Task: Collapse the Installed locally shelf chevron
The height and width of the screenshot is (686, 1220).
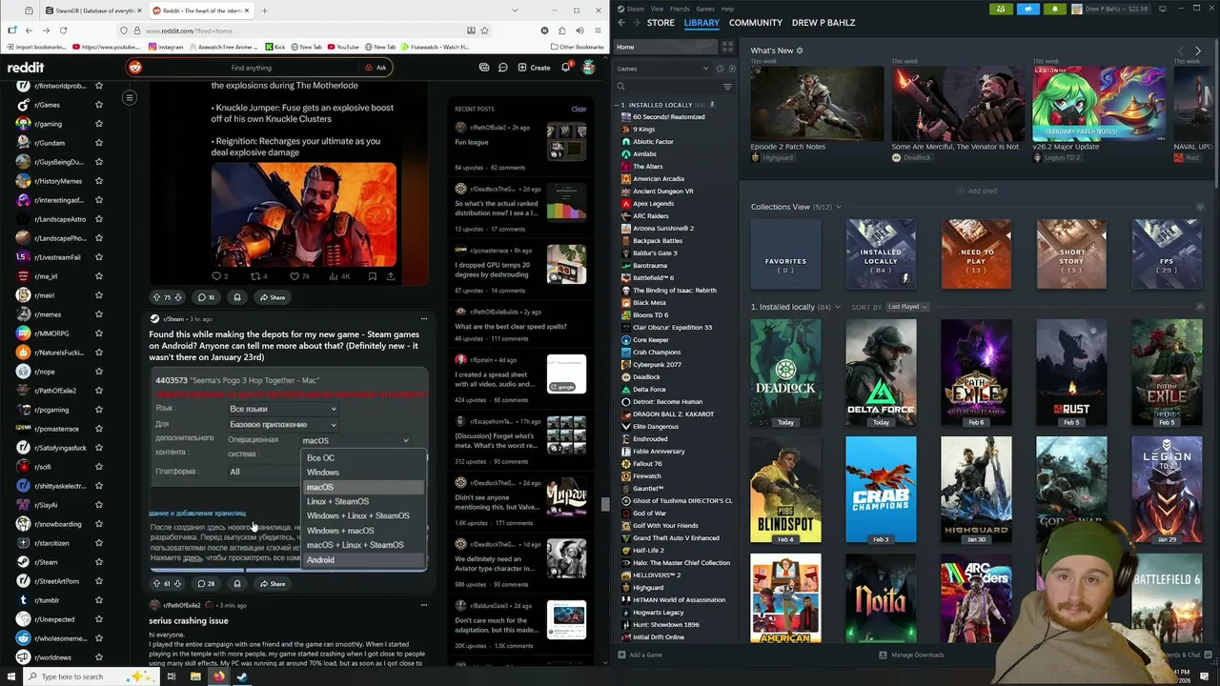Action: [1200, 307]
